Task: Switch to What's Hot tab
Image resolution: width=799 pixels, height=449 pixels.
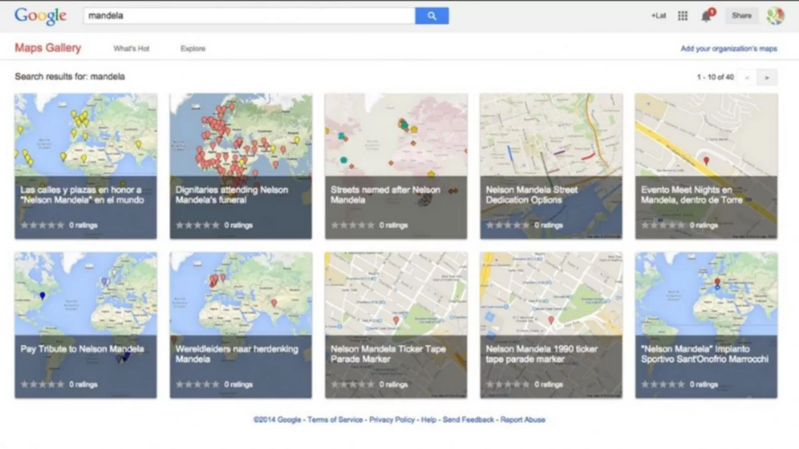Action: [x=131, y=49]
